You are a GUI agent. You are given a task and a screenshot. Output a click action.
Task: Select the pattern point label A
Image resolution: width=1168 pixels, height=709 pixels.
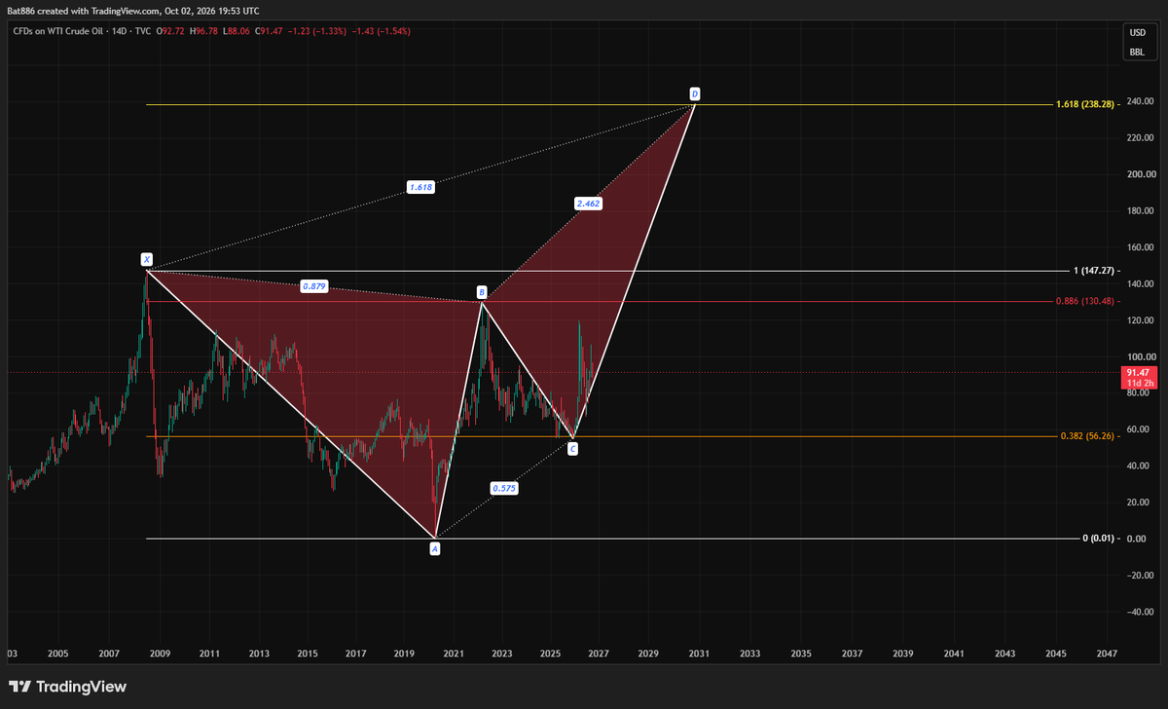click(435, 549)
